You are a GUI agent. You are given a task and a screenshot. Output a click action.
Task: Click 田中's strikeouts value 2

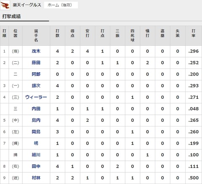[x=117, y=166]
